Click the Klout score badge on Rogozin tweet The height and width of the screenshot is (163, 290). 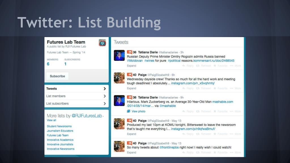131,52
